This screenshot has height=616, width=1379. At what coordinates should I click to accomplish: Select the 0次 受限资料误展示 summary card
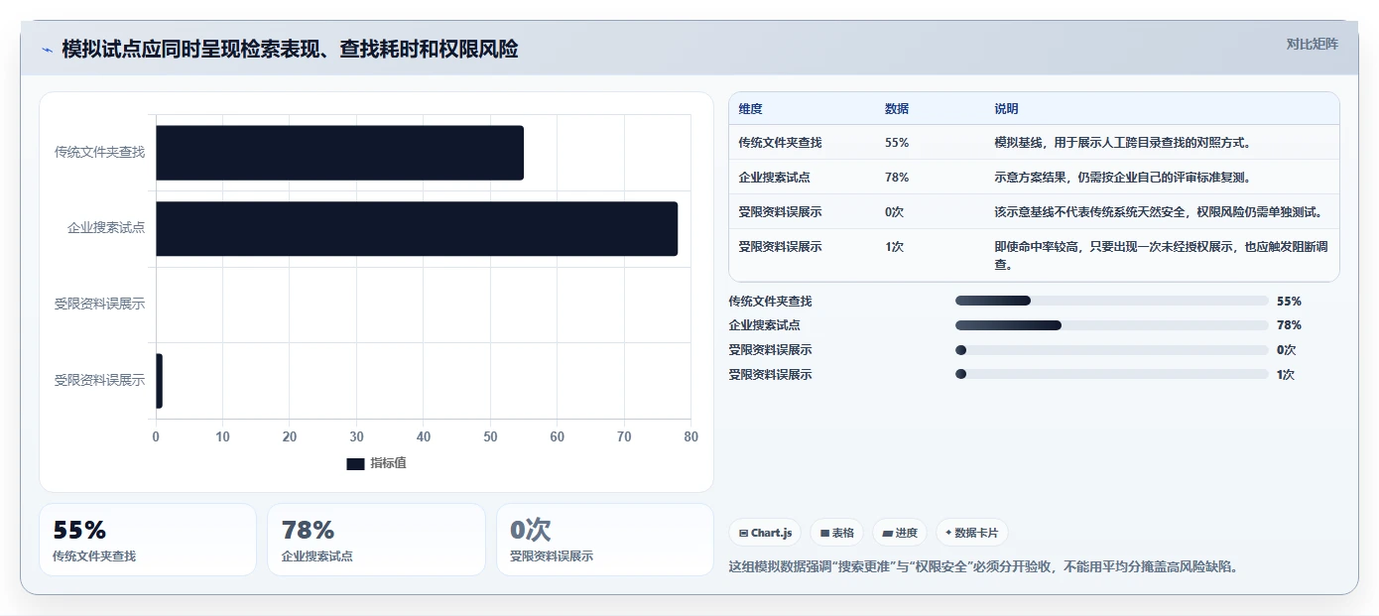[605, 540]
